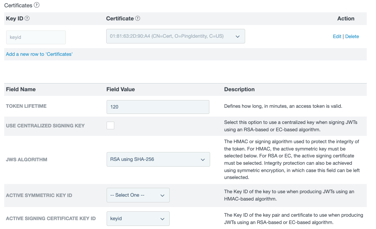376x229 pixels.
Task: Open the Active Symmetric Key ID dropdown
Action: click(x=138, y=195)
